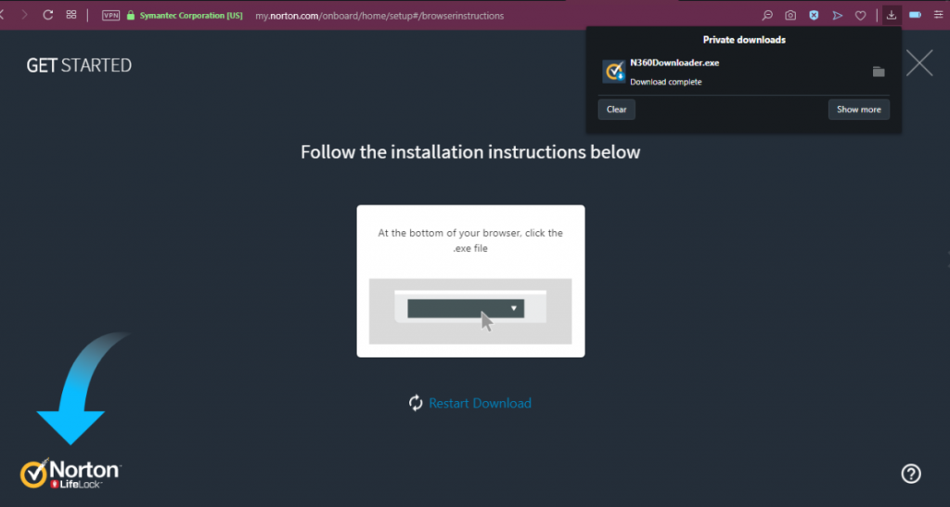Close the Get Started page with X
Image resolution: width=950 pixels, height=507 pixels.
click(x=919, y=63)
